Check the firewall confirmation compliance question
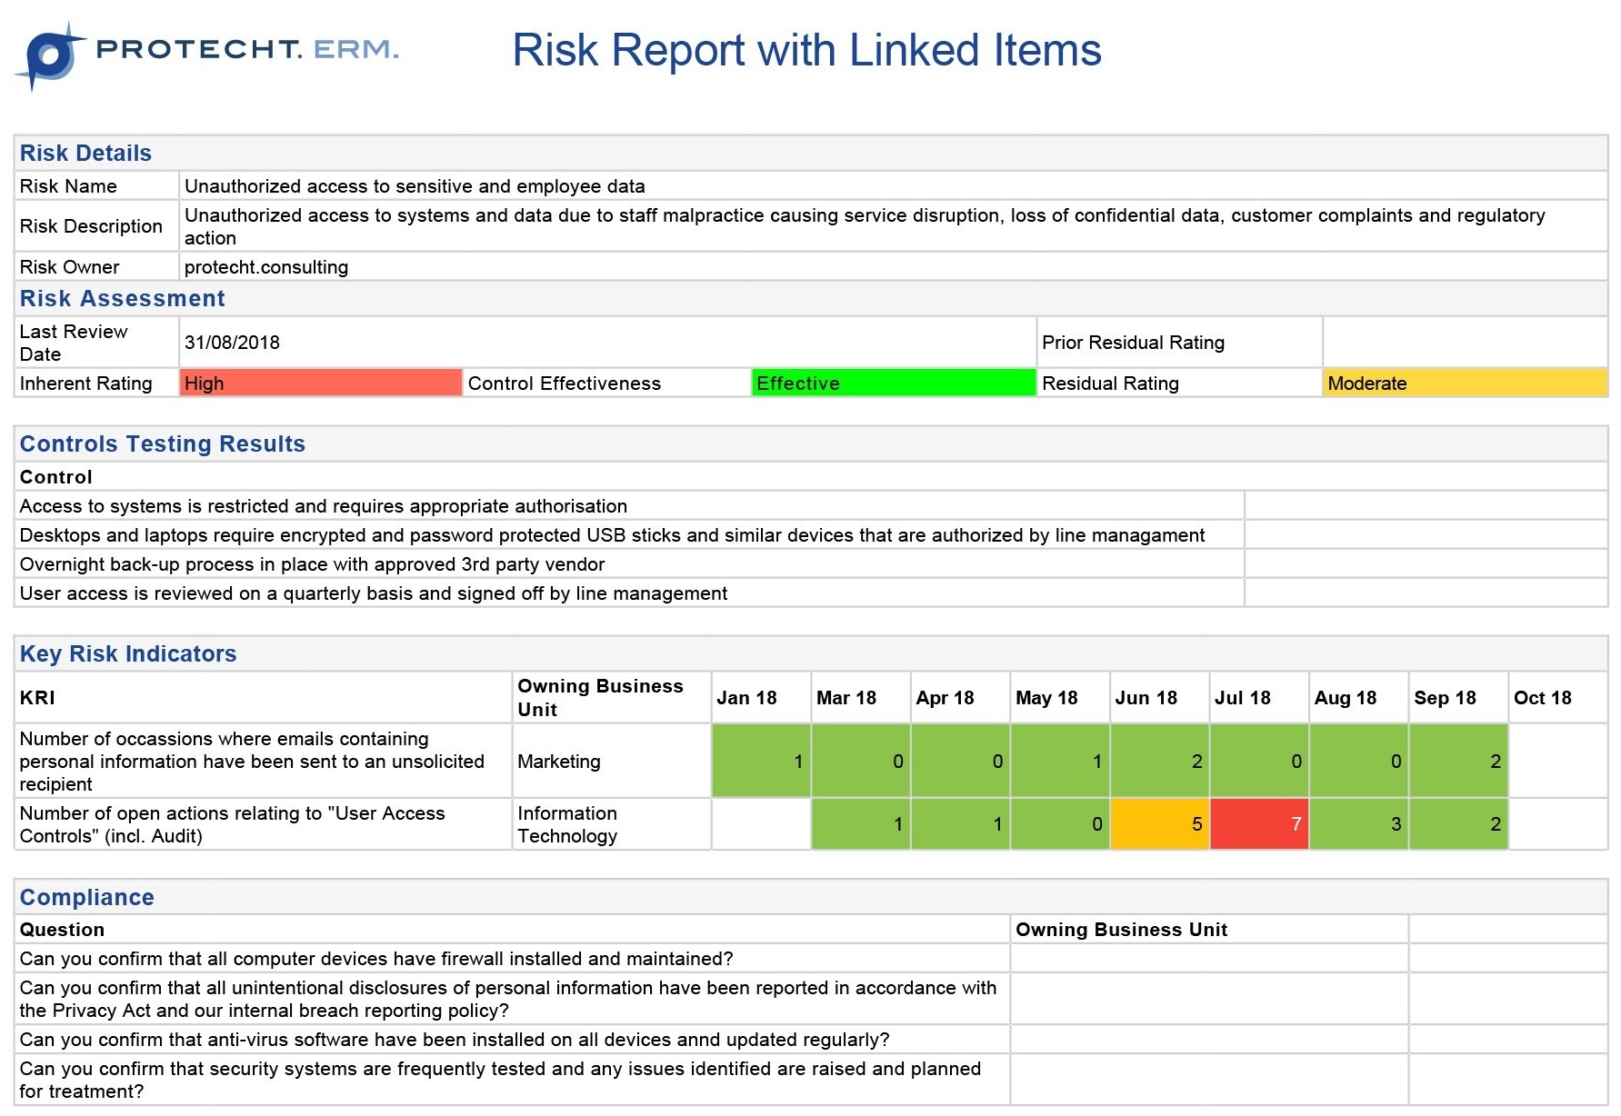 pos(375,958)
